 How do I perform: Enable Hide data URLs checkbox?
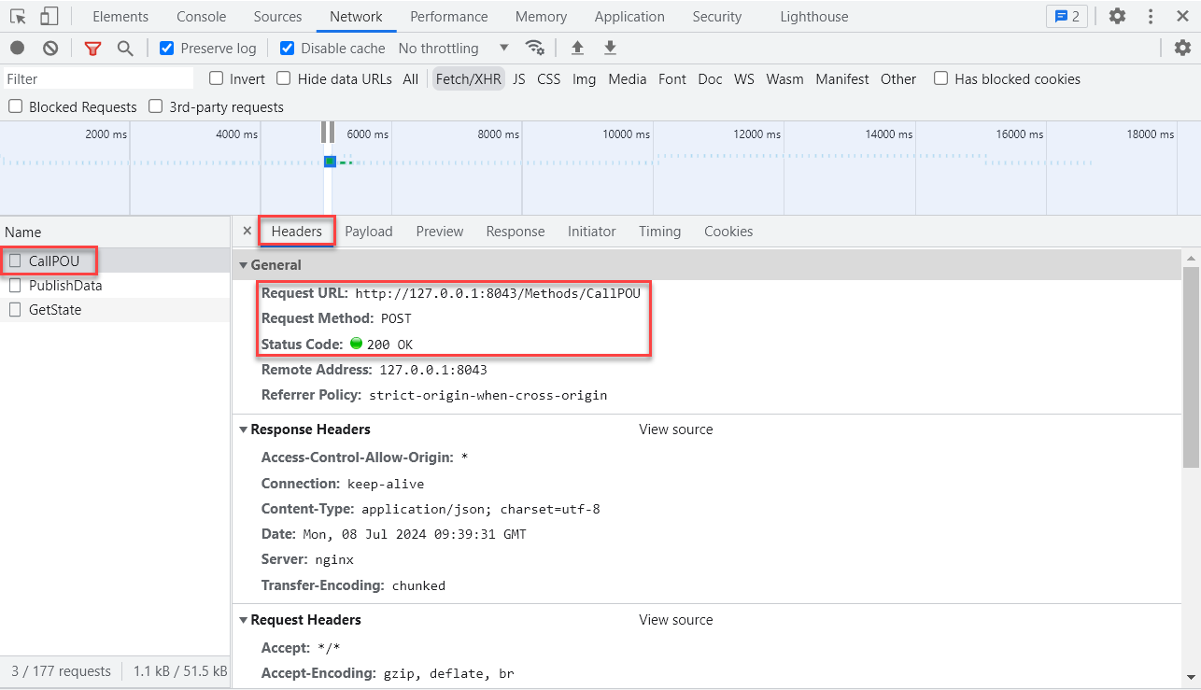284,78
